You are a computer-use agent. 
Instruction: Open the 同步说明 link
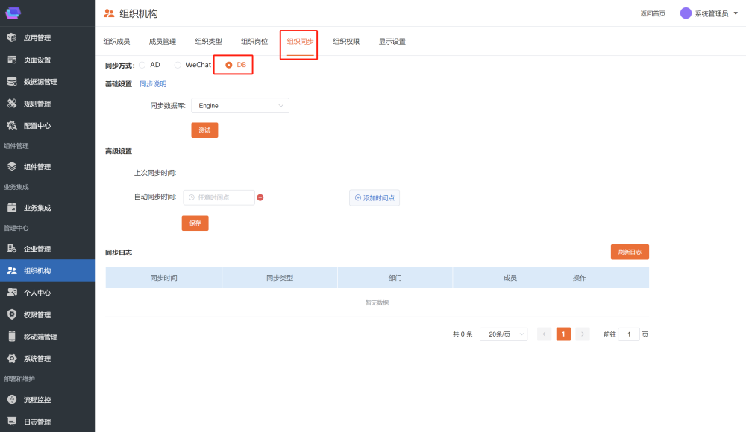[x=153, y=84]
